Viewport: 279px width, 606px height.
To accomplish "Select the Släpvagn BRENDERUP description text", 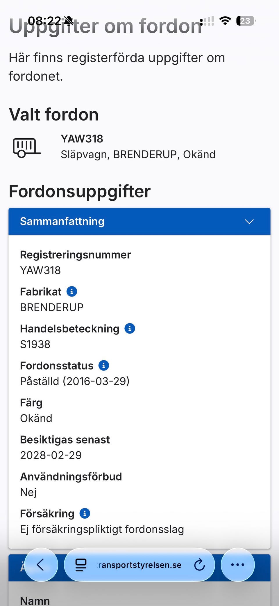I will [138, 154].
